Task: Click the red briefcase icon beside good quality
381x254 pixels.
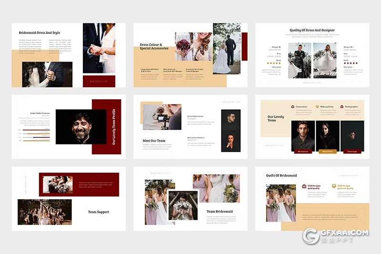Action: (x=303, y=186)
